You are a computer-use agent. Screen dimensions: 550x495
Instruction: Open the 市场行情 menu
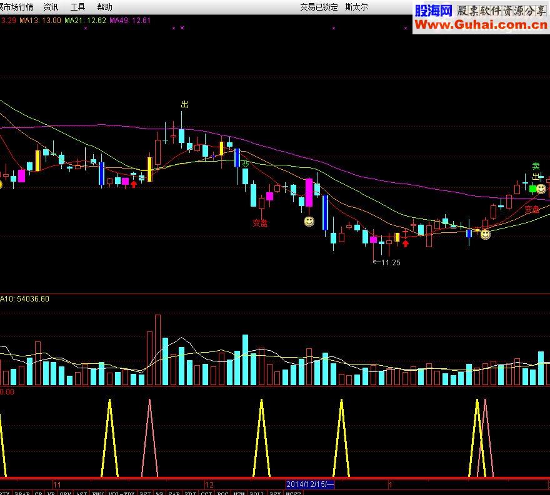[x=16, y=7]
